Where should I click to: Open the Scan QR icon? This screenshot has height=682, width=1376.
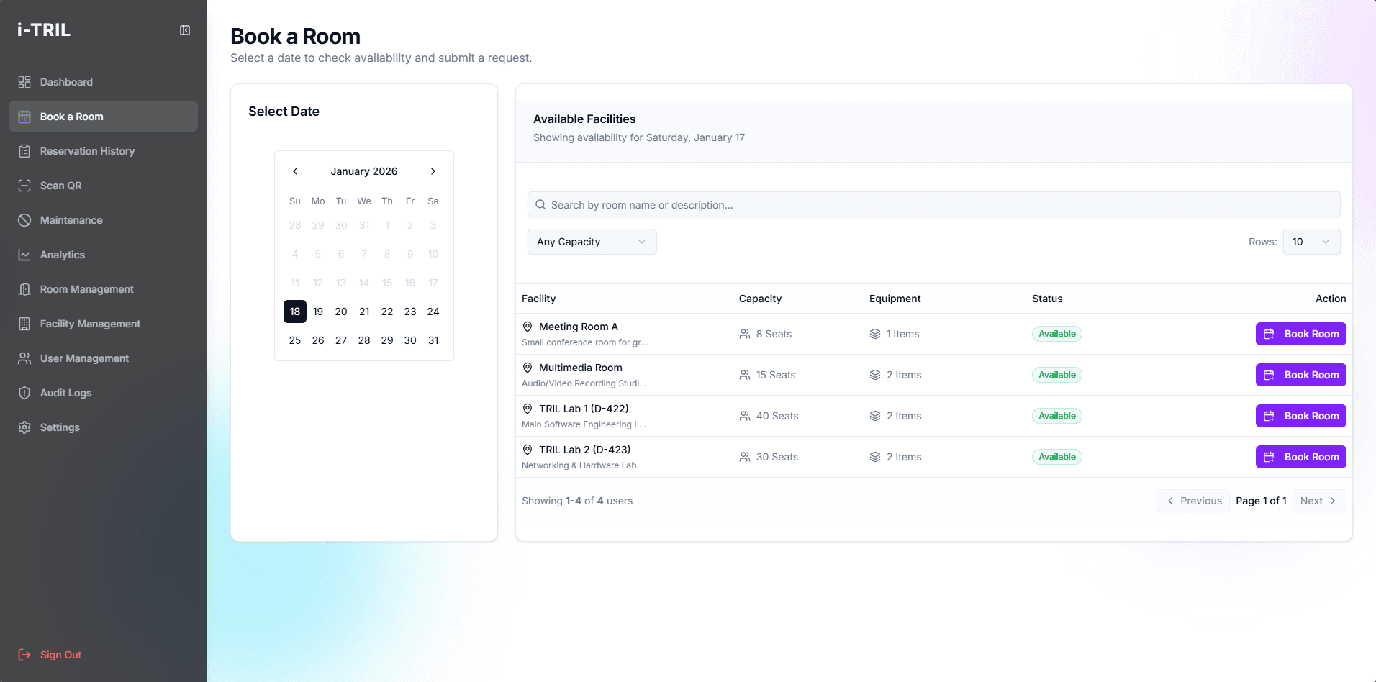pos(24,186)
